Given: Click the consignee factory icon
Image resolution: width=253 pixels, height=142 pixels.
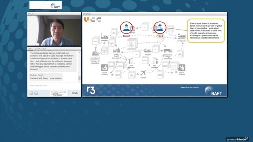Looking at the screenshot, I should (x=181, y=37).
